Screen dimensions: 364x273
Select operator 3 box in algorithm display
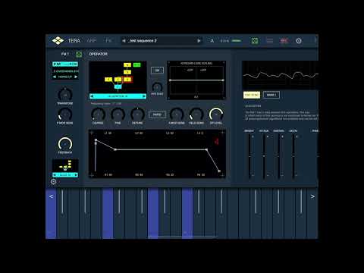(x=118, y=80)
